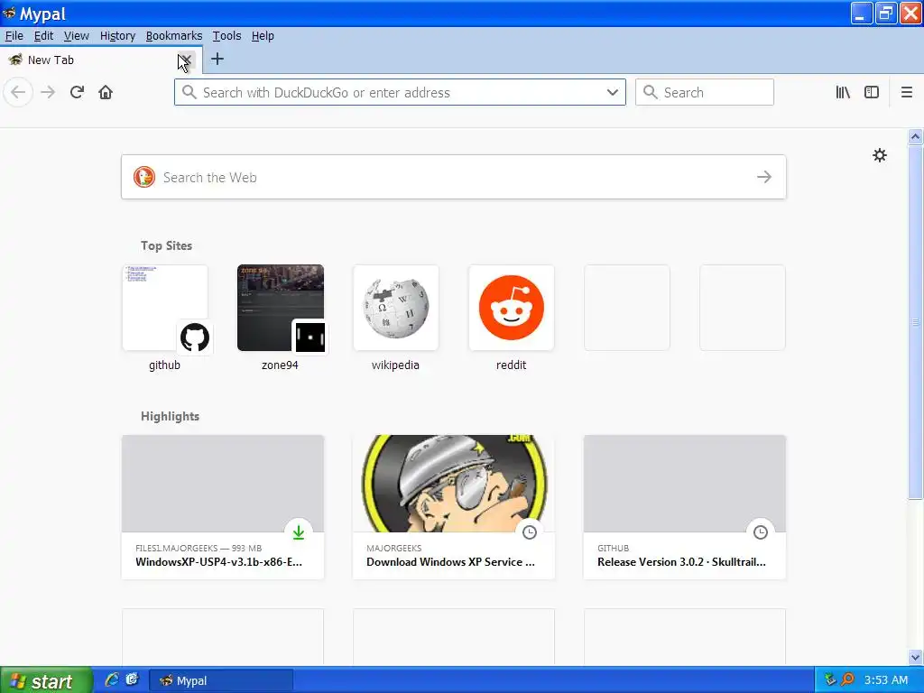Click the network tray icon

pyautogui.click(x=830, y=680)
